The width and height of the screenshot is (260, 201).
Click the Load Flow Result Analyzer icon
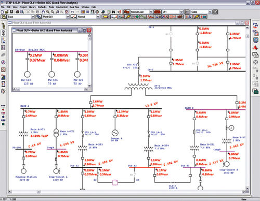tap(256, 91)
